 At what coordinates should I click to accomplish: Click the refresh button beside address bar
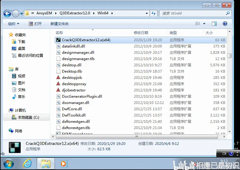click(x=154, y=13)
